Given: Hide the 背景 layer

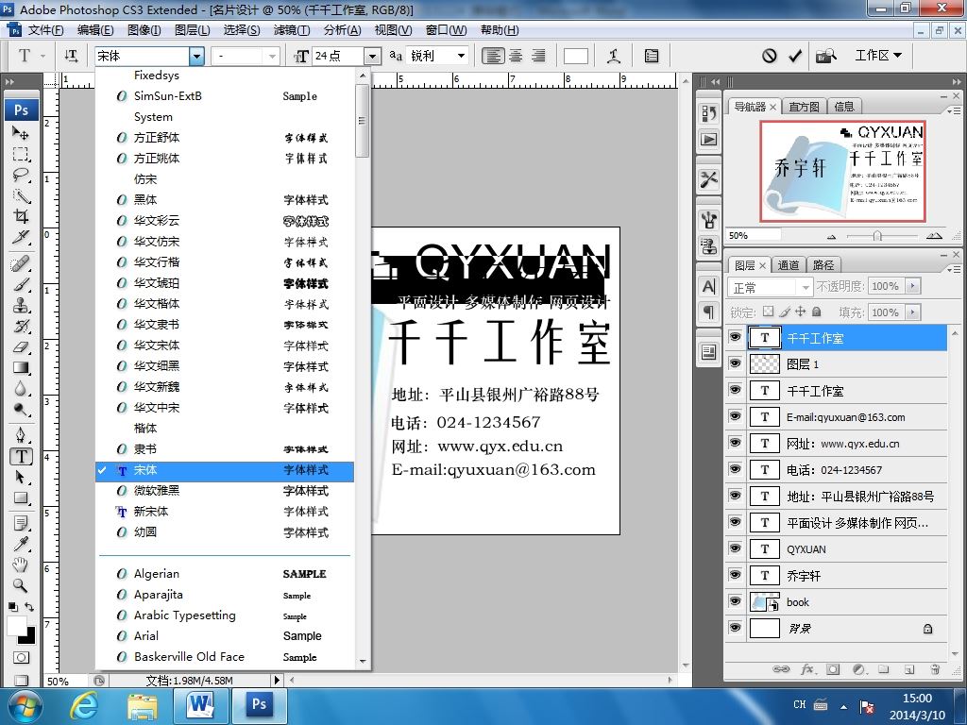Looking at the screenshot, I should [735, 628].
